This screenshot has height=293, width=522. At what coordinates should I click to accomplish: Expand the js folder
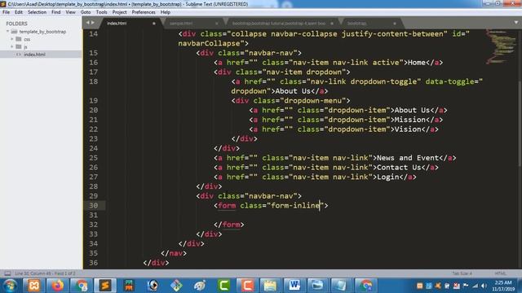point(12,46)
